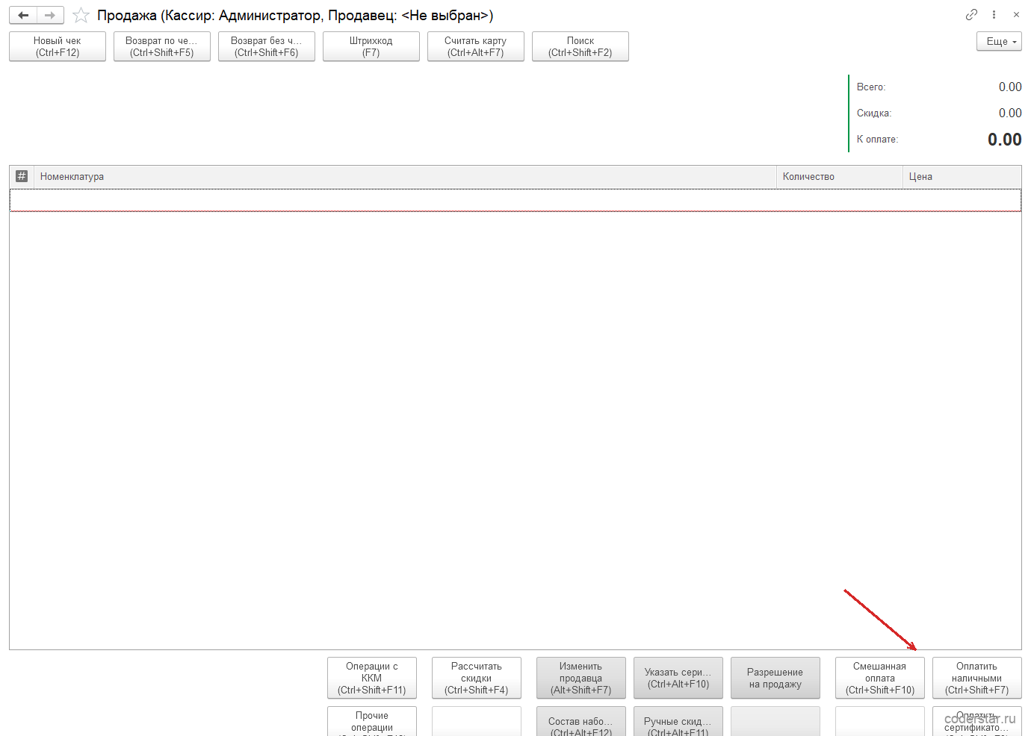The width and height of the screenshot is (1034, 736).
Task: Click Состав набо… button
Action: (x=581, y=721)
